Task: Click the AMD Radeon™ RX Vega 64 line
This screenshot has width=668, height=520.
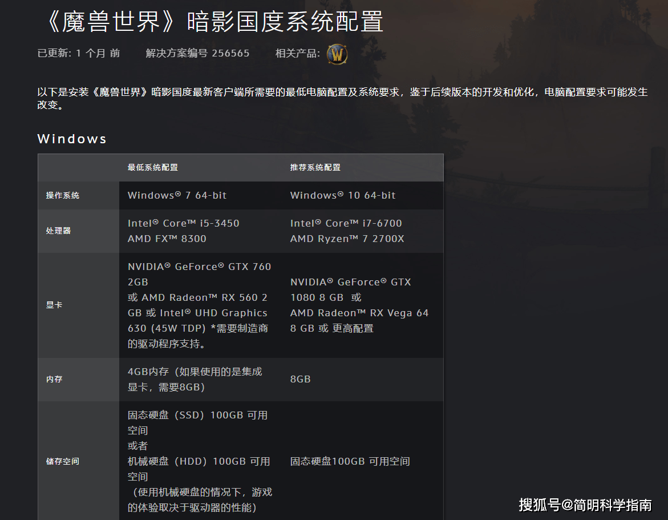Action: pyautogui.click(x=359, y=313)
